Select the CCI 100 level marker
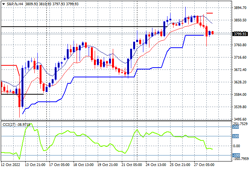This screenshot has width=249, height=169. (x=236, y=136)
